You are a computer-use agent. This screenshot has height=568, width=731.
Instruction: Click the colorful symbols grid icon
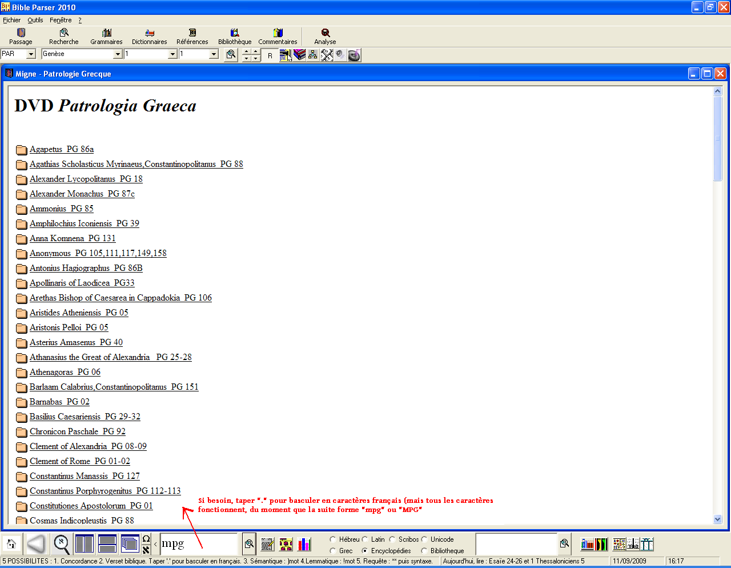619,544
